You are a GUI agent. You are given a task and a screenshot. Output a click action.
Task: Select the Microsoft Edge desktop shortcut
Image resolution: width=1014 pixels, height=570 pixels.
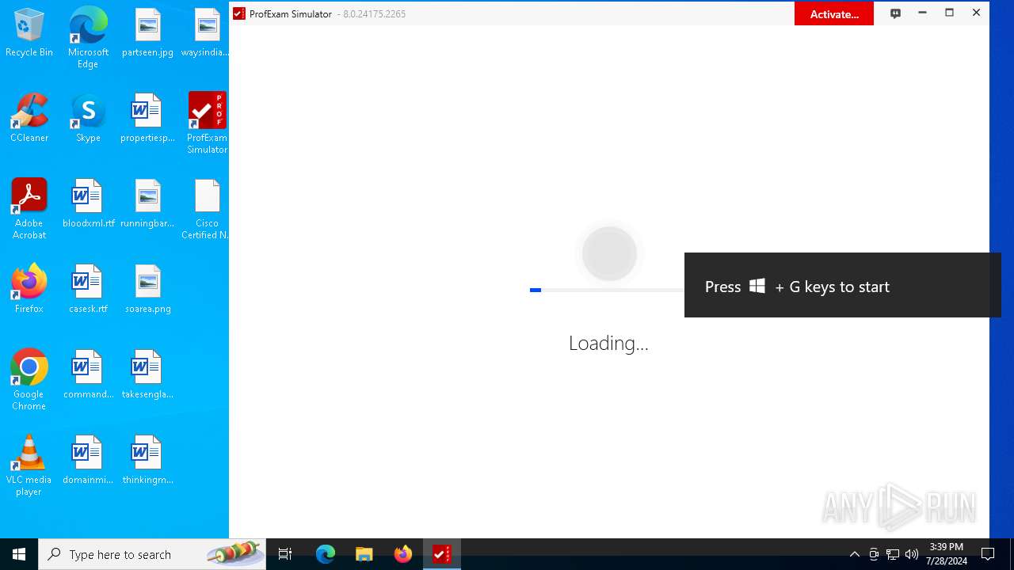[x=88, y=38]
